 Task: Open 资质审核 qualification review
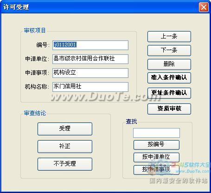click(x=169, y=109)
